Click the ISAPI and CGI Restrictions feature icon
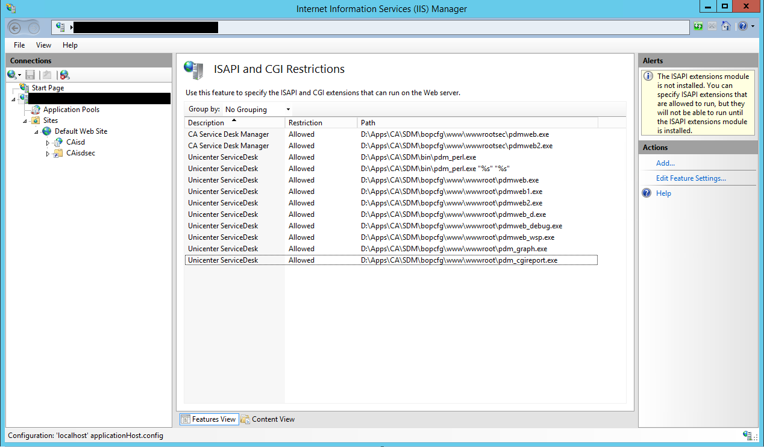The image size is (764, 447). click(193, 70)
